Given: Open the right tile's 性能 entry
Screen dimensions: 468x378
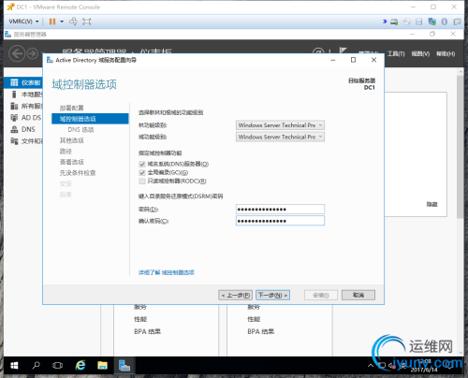Looking at the screenshot, I should point(254,319).
